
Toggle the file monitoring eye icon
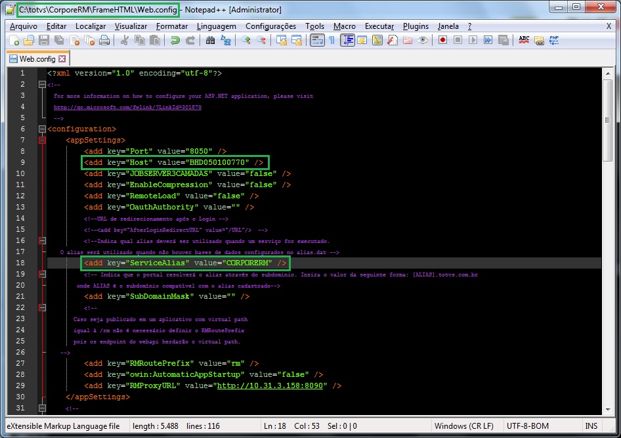click(423, 40)
